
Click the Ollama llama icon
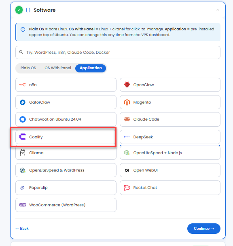pyautogui.click(x=23, y=153)
